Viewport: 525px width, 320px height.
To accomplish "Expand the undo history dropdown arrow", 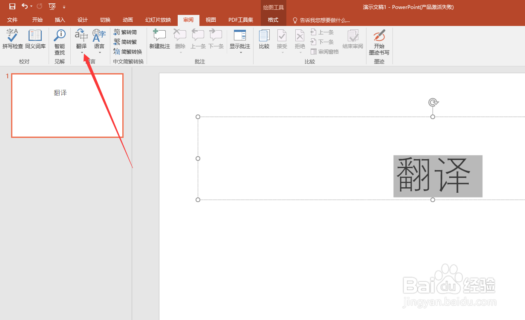I will 31,6.
